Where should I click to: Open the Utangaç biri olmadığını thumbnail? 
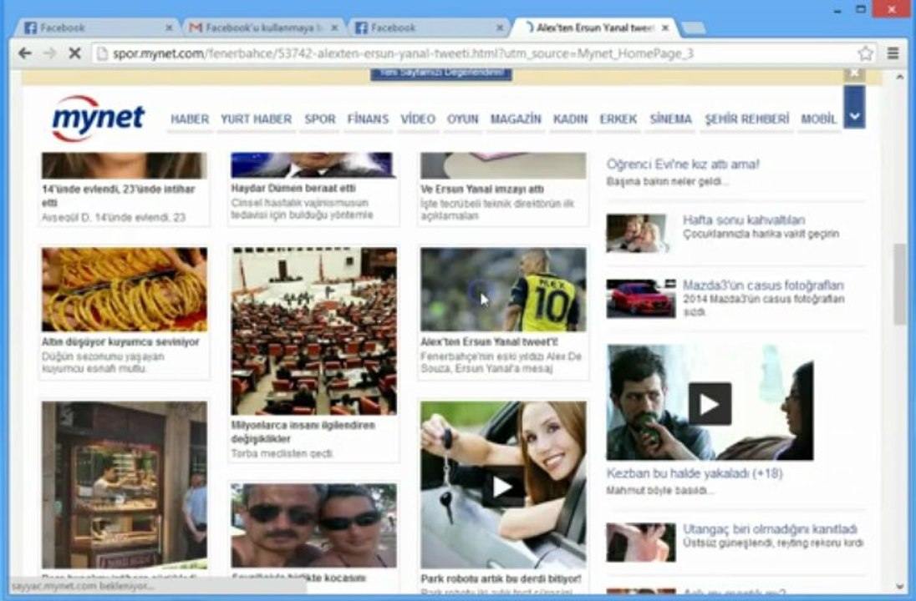pyautogui.click(x=641, y=543)
